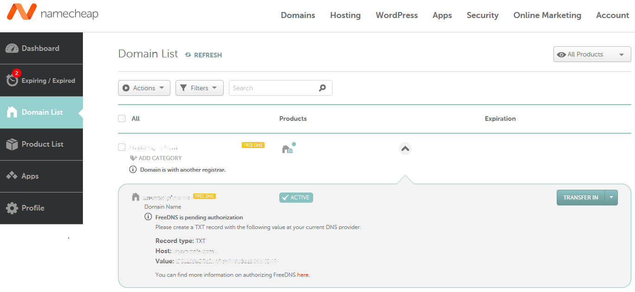Click info icon beside another registrar note
Viewport: 635px width, 292px height.
click(x=133, y=170)
